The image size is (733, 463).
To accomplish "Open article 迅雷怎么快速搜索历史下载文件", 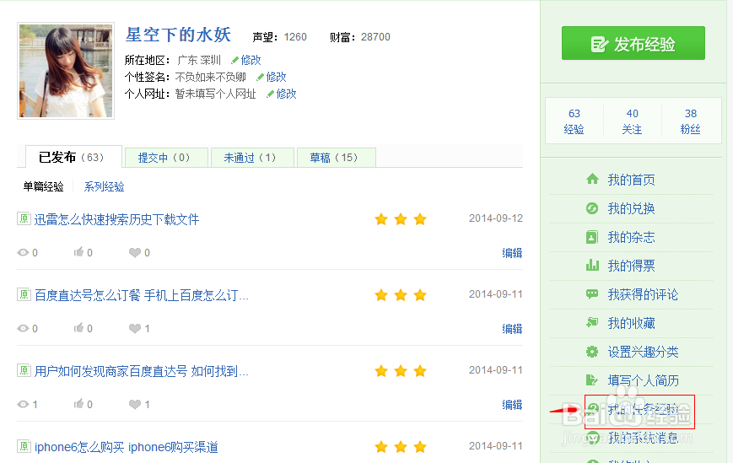I will coord(117,219).
